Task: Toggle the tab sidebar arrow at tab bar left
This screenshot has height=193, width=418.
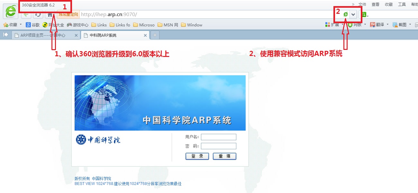Action: pyautogui.click(x=5, y=35)
